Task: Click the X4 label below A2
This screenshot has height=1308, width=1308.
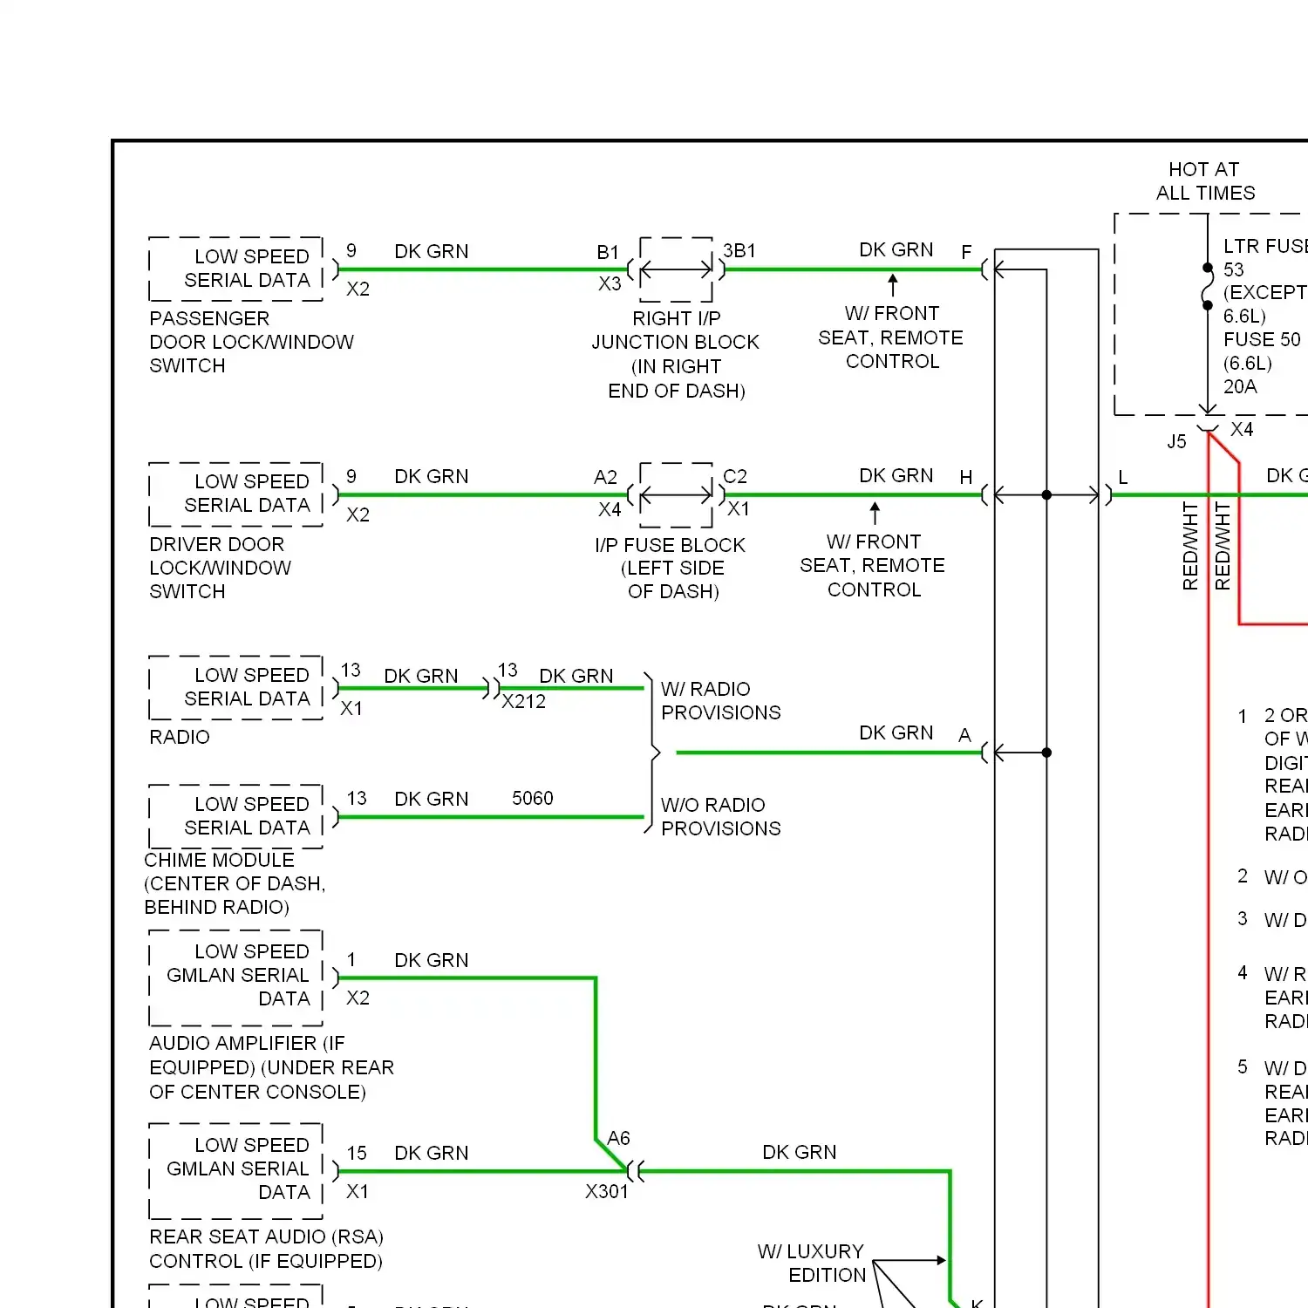Action: (610, 509)
